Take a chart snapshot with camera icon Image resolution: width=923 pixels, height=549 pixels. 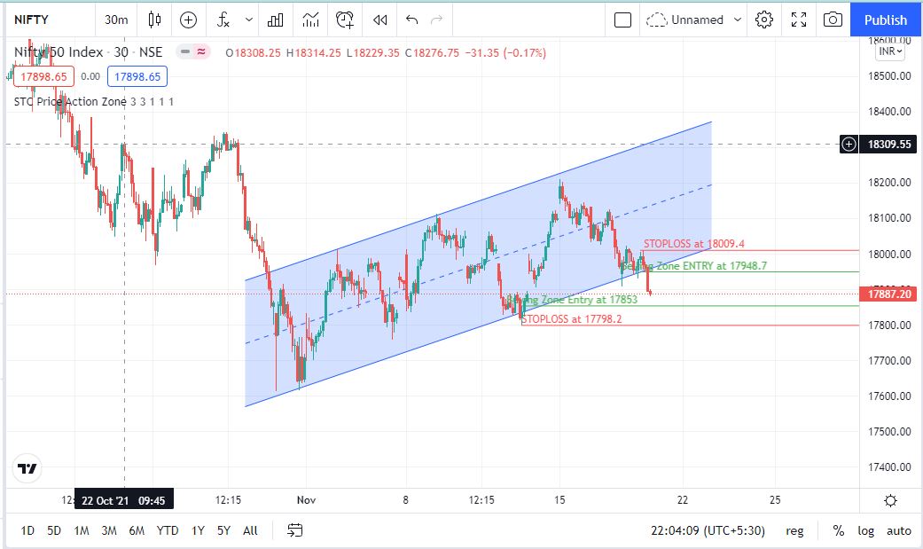coord(833,20)
